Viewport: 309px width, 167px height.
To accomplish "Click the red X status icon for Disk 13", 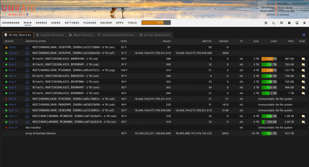I will click(x=6, y=128).
